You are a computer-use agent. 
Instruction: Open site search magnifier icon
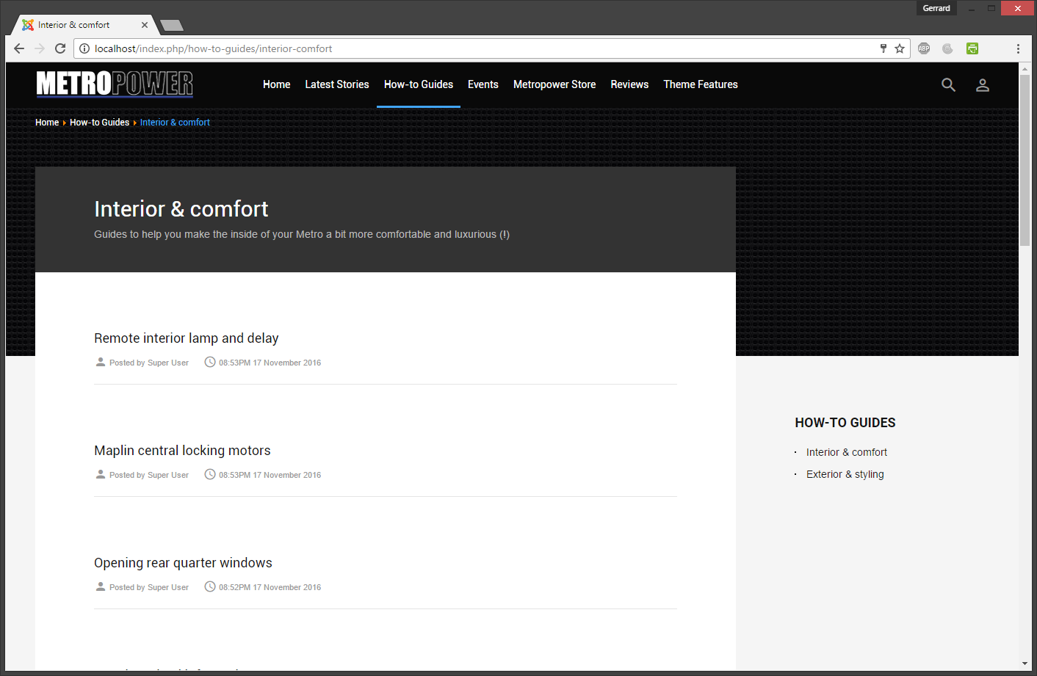click(x=949, y=85)
